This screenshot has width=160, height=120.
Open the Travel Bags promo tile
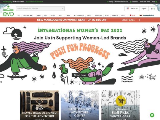click(x=39, y=105)
